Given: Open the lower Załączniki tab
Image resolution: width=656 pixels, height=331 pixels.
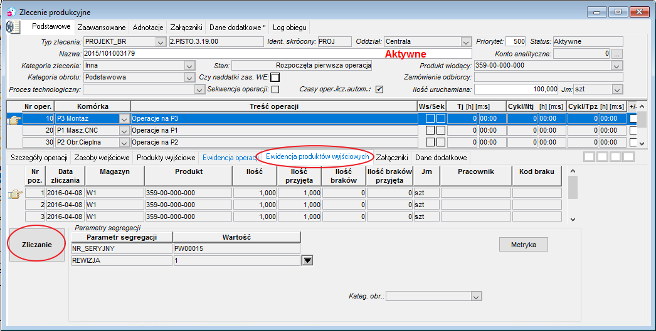Looking at the screenshot, I should (x=391, y=158).
